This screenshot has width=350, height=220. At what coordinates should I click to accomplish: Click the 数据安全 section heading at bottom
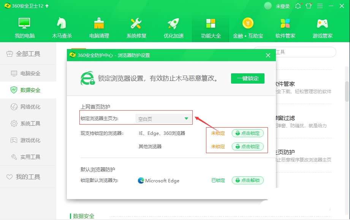[x=84, y=216]
